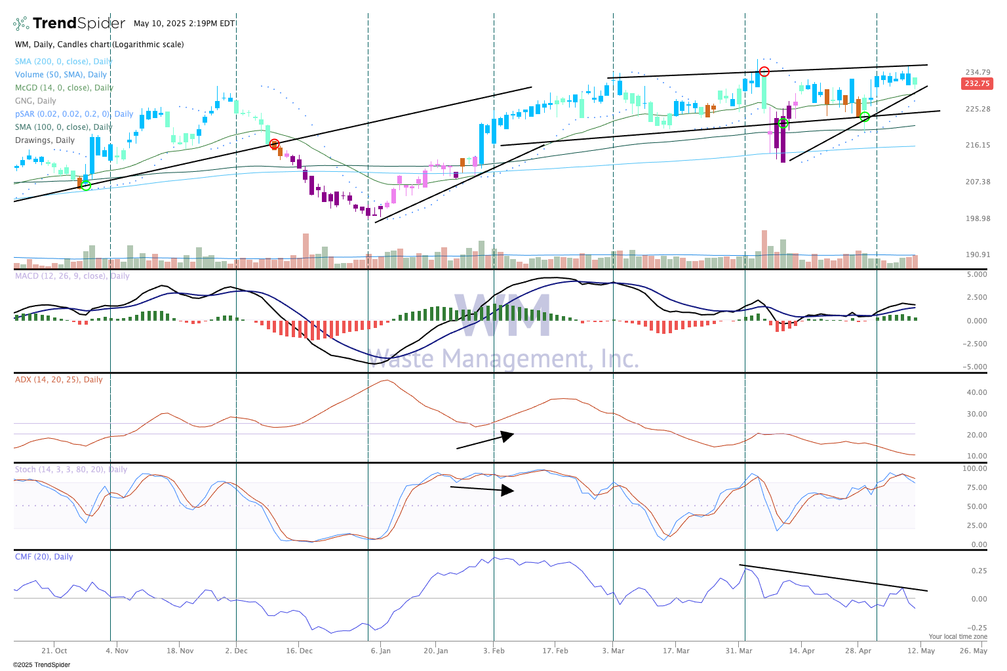Open the ADX (14, 20, 25) indicator label

coord(58,380)
